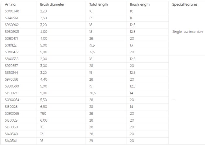Click the Total length column header
The image size is (205, 145).
coord(98,5)
